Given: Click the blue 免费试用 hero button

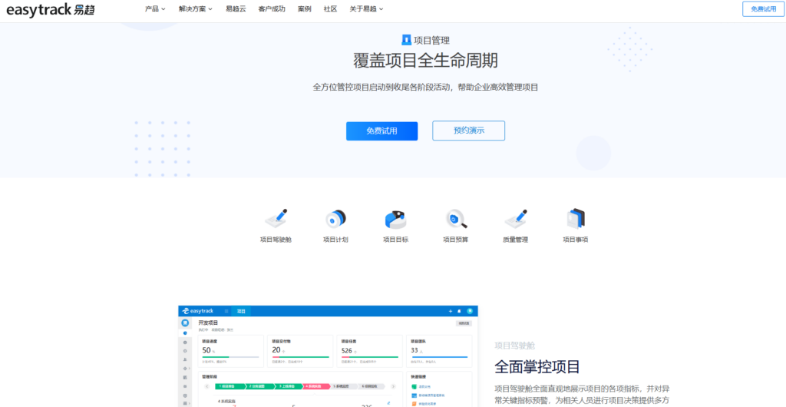Looking at the screenshot, I should pos(381,131).
